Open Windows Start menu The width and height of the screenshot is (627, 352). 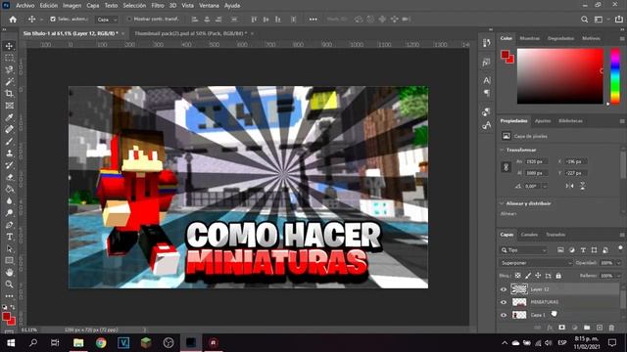(x=11, y=343)
